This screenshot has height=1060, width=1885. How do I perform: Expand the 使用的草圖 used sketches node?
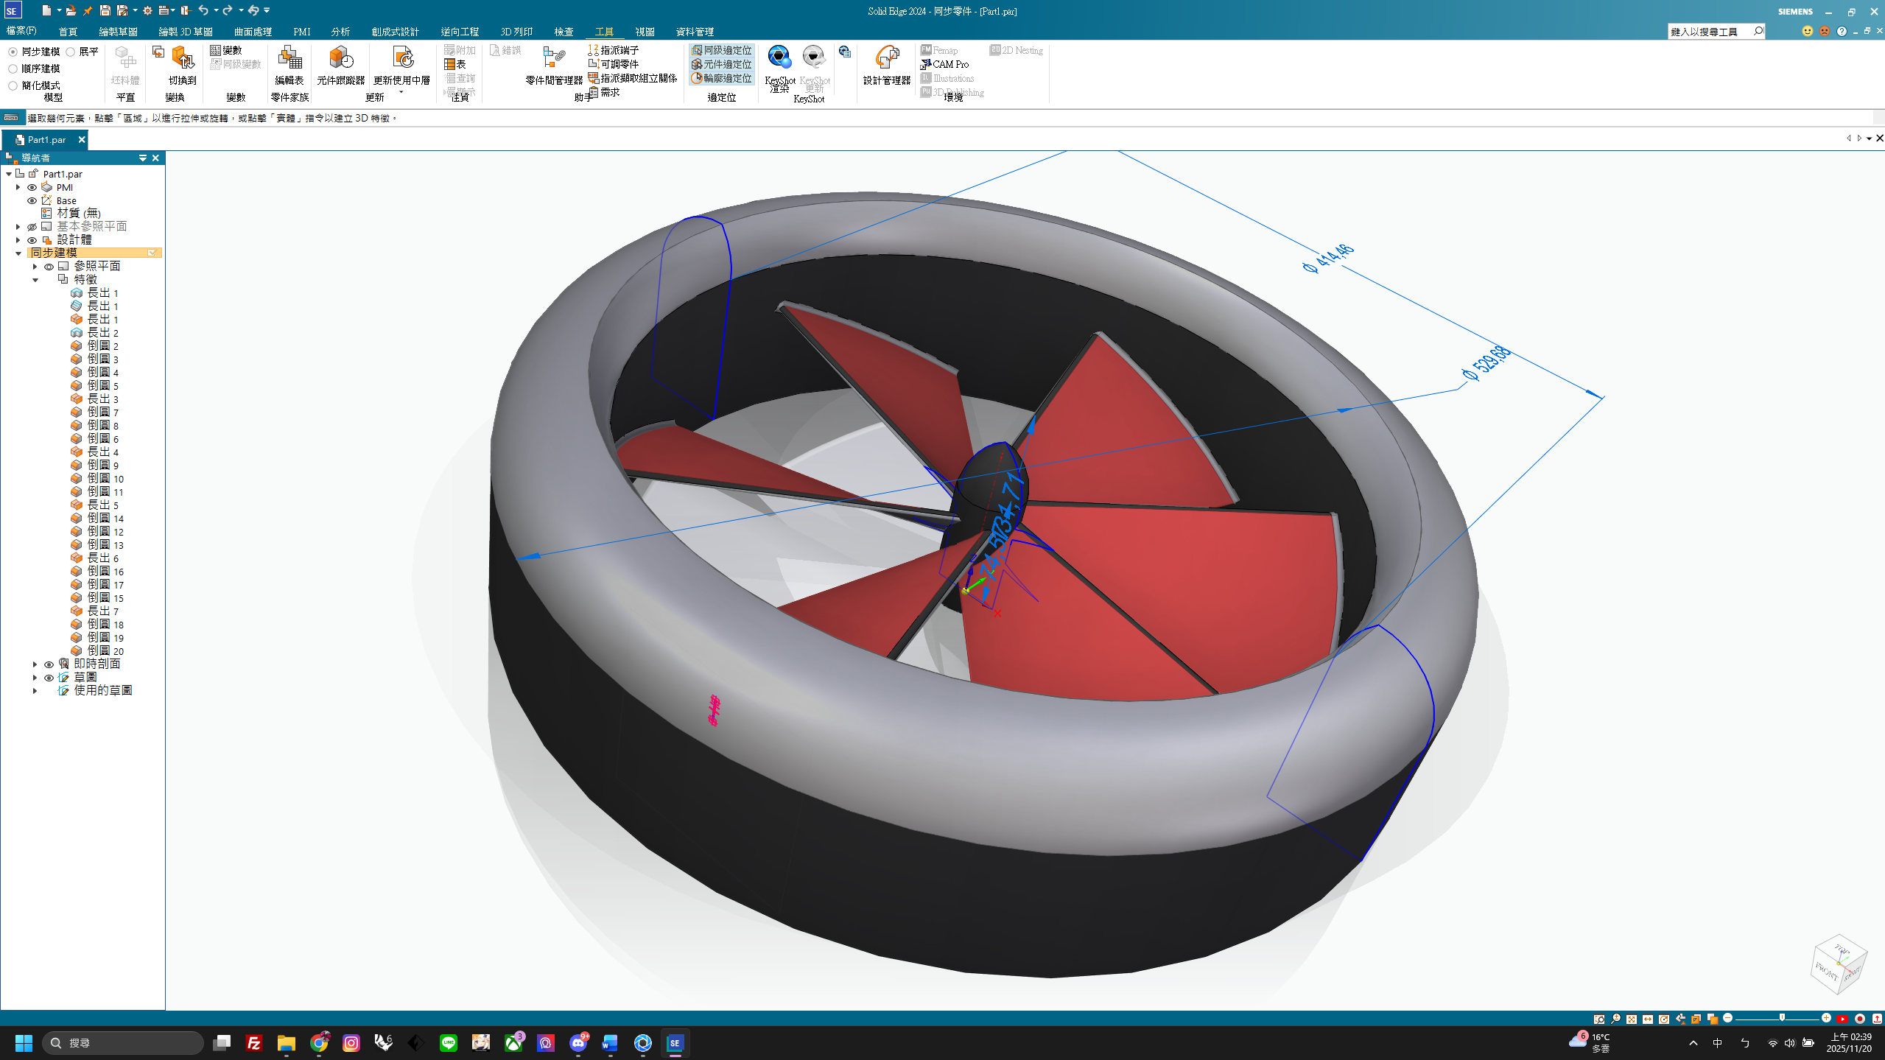click(x=35, y=691)
